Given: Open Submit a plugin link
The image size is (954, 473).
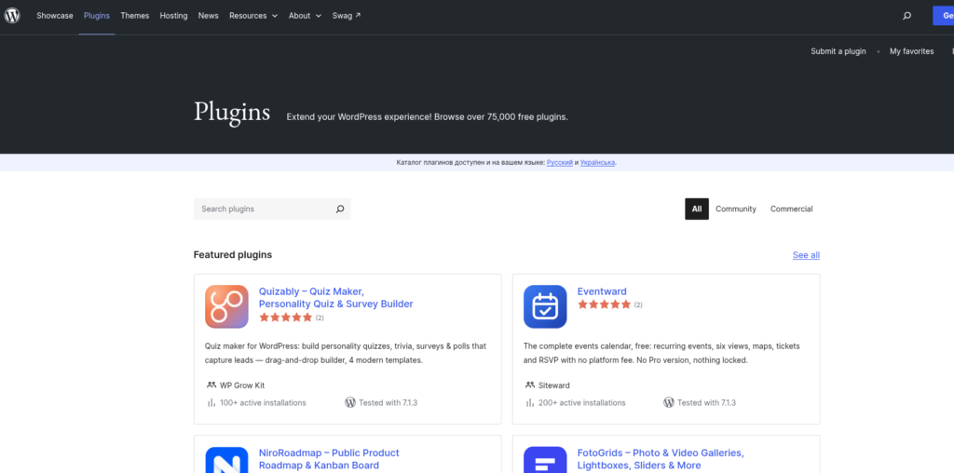Looking at the screenshot, I should pos(838,51).
